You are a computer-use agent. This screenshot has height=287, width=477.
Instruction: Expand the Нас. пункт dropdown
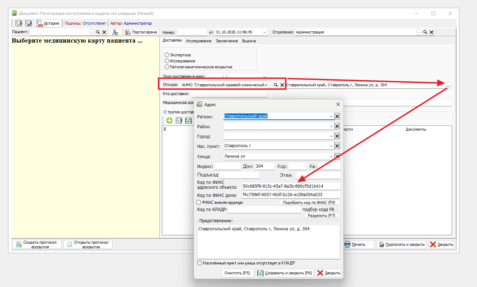pos(332,146)
